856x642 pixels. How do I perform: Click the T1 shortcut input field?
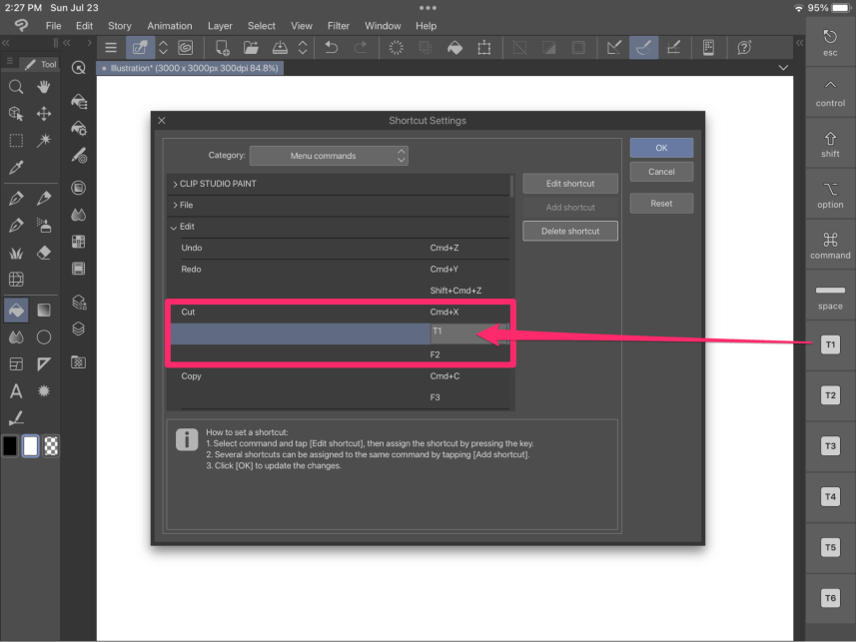[x=469, y=333]
